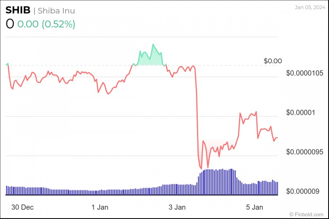Click the green 0.52% change value

(x=58, y=24)
